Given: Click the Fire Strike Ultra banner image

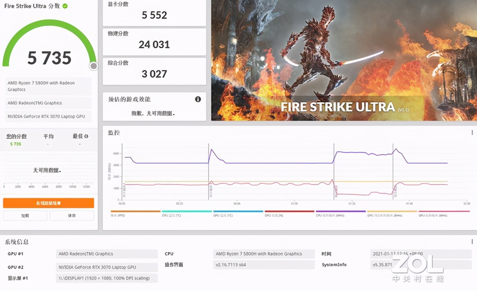Looking at the screenshot, I should coord(344,60).
